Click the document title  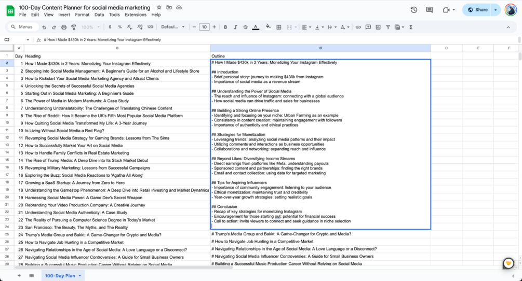[x=85, y=7]
